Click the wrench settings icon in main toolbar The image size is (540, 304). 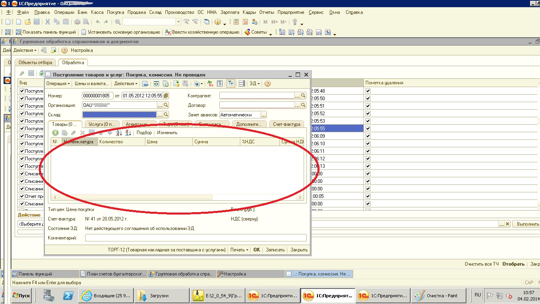pos(295,22)
